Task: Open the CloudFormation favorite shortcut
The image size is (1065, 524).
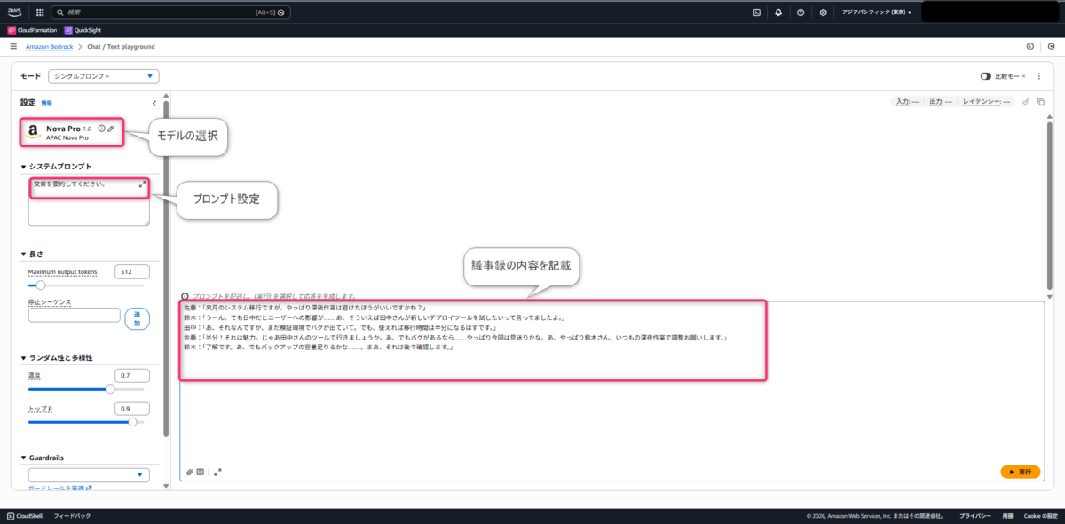Action: tap(32, 30)
